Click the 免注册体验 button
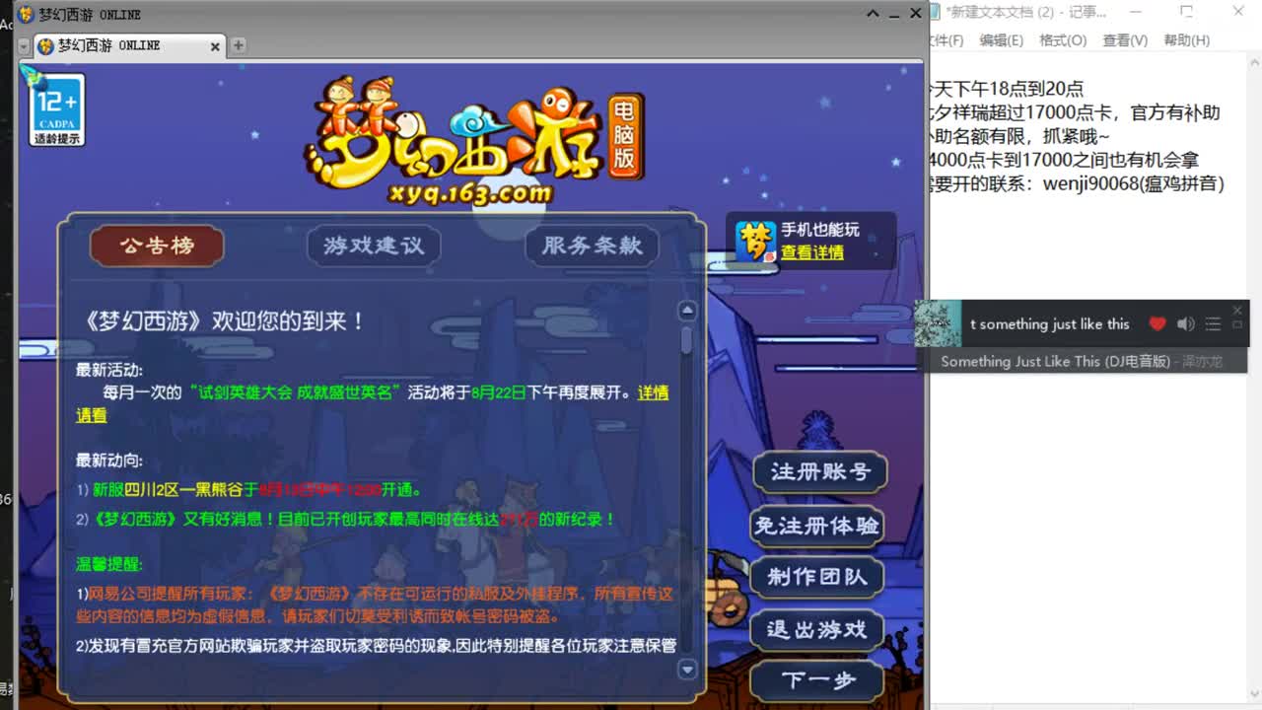 pyautogui.click(x=816, y=526)
